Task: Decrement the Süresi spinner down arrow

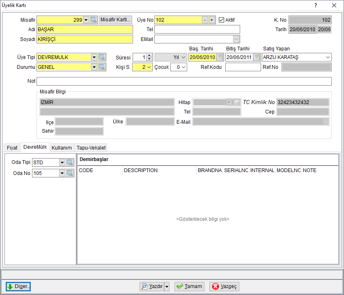Action: click(x=149, y=59)
